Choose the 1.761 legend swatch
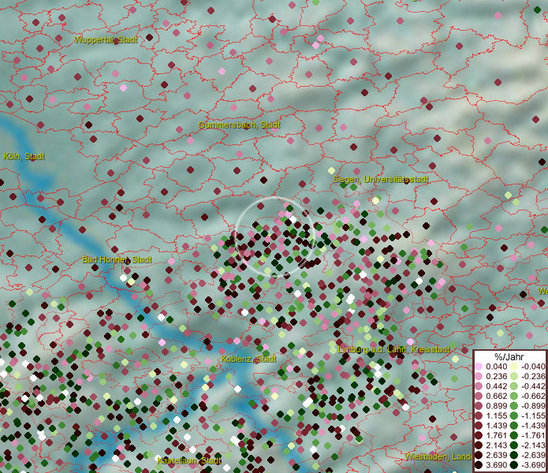Image resolution: width=548 pixels, height=473 pixels. pos(479,435)
